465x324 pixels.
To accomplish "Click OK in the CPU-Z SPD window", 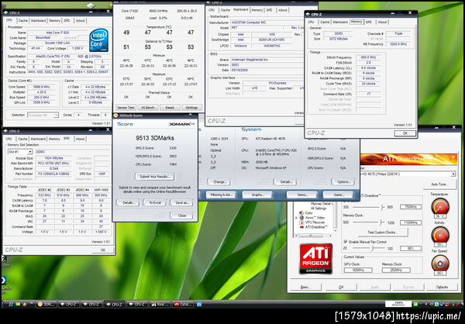I will coord(102,250).
